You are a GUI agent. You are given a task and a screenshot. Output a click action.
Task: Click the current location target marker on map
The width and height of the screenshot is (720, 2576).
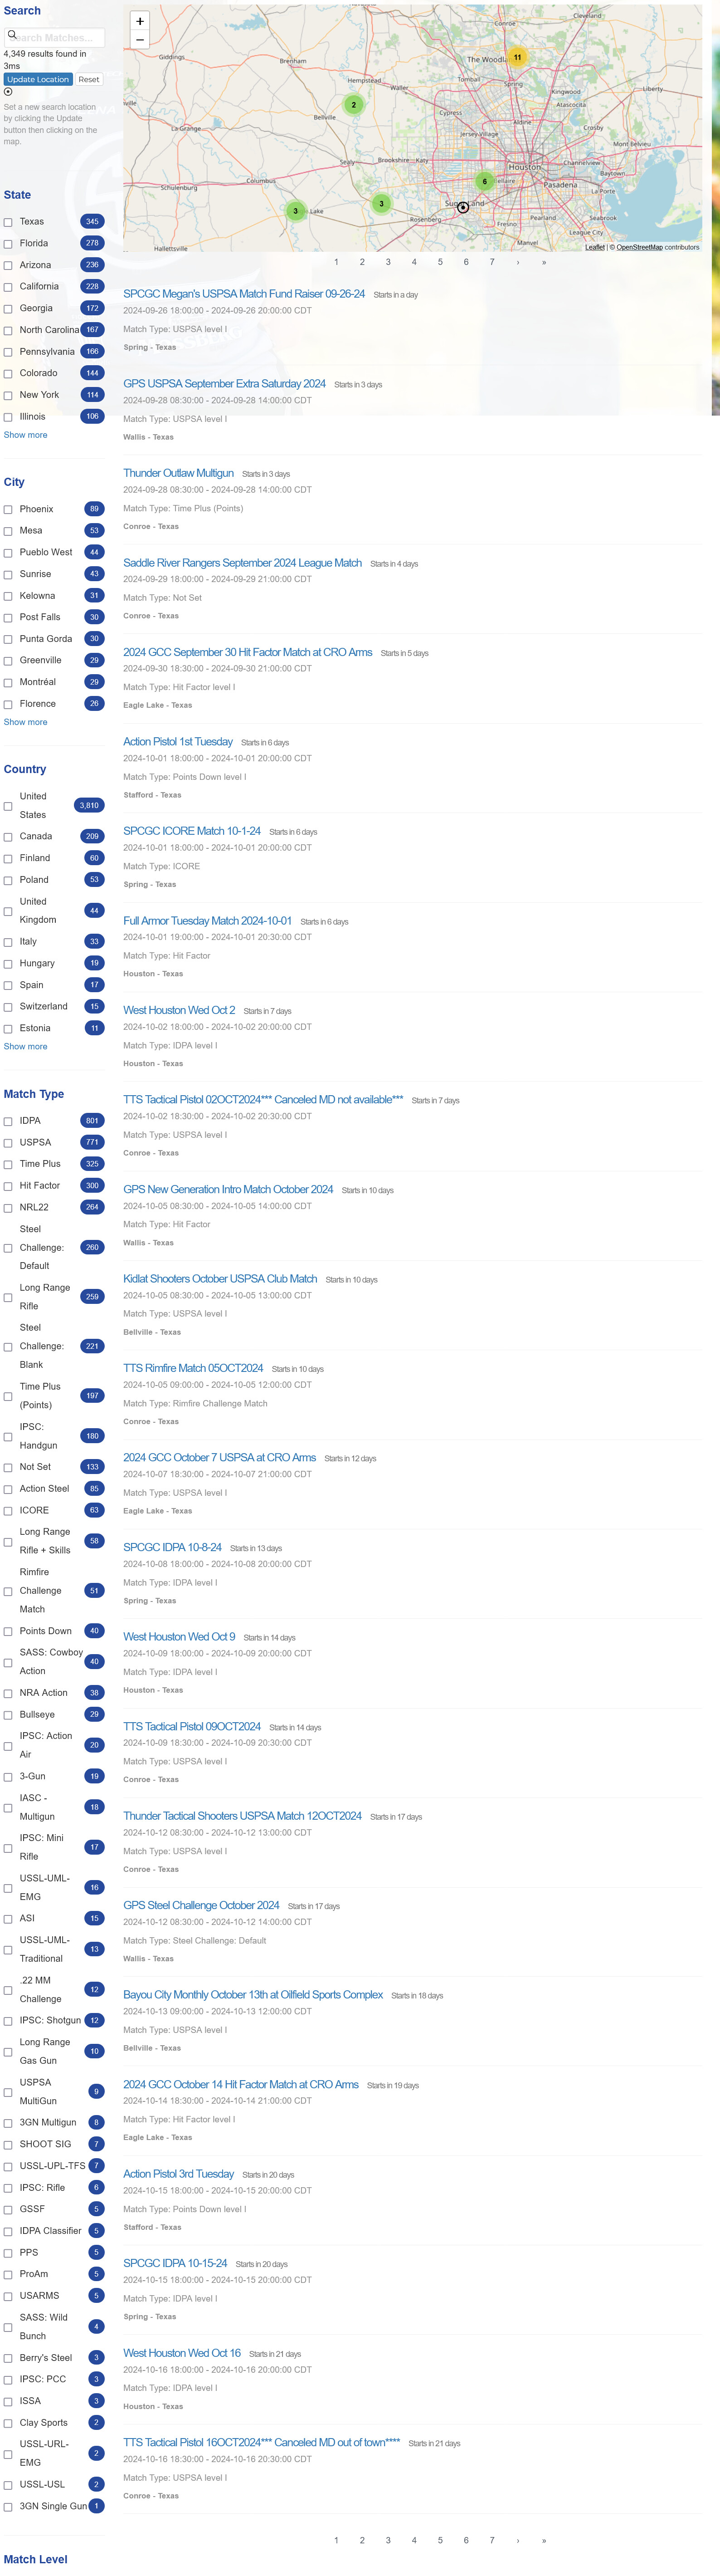pos(463,207)
